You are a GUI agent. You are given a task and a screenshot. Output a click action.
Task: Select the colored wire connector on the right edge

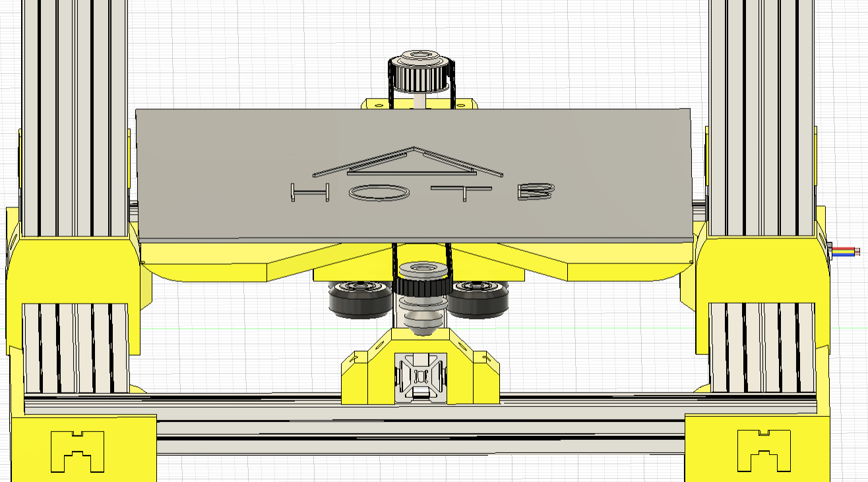(844, 250)
